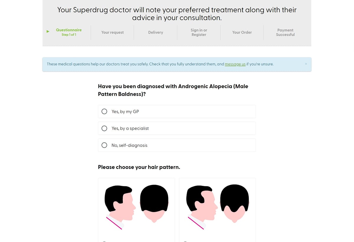Click the 'Please choose your hair pattern' heading
The image size is (354, 242).
click(x=139, y=167)
